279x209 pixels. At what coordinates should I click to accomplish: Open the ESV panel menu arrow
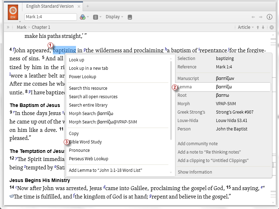click(20, 22)
